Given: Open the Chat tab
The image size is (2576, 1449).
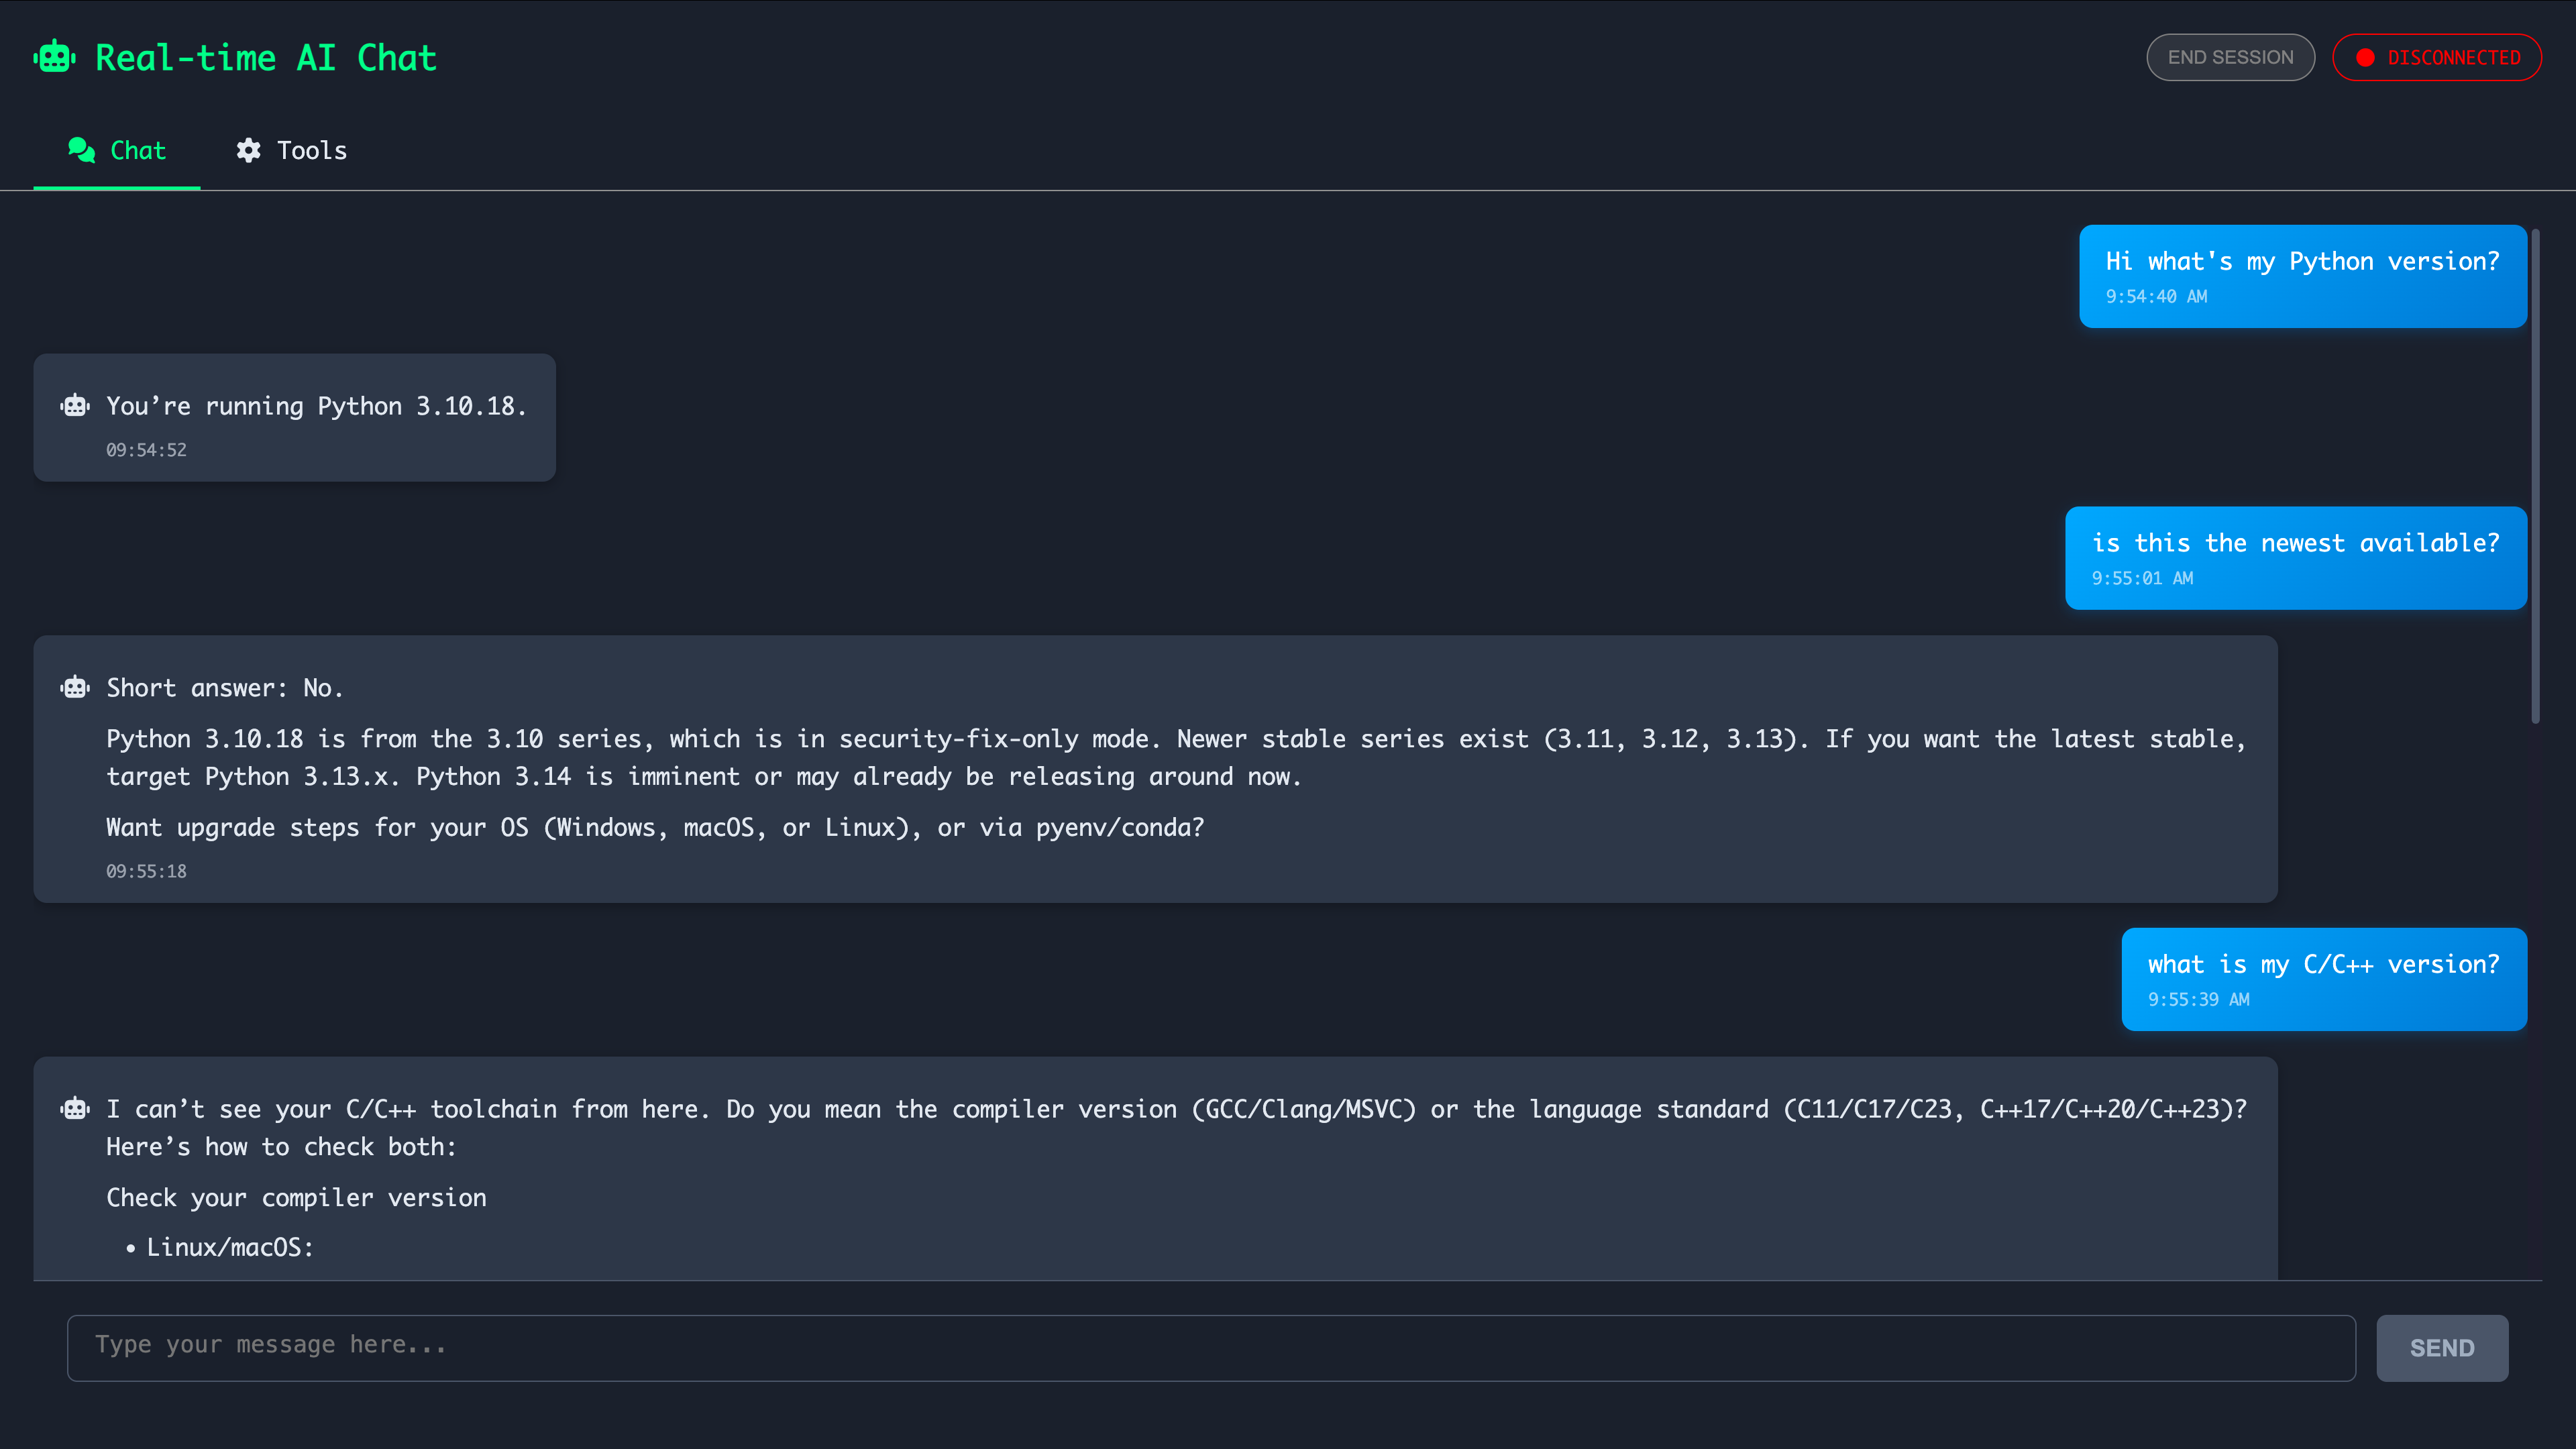Looking at the screenshot, I should (x=117, y=150).
